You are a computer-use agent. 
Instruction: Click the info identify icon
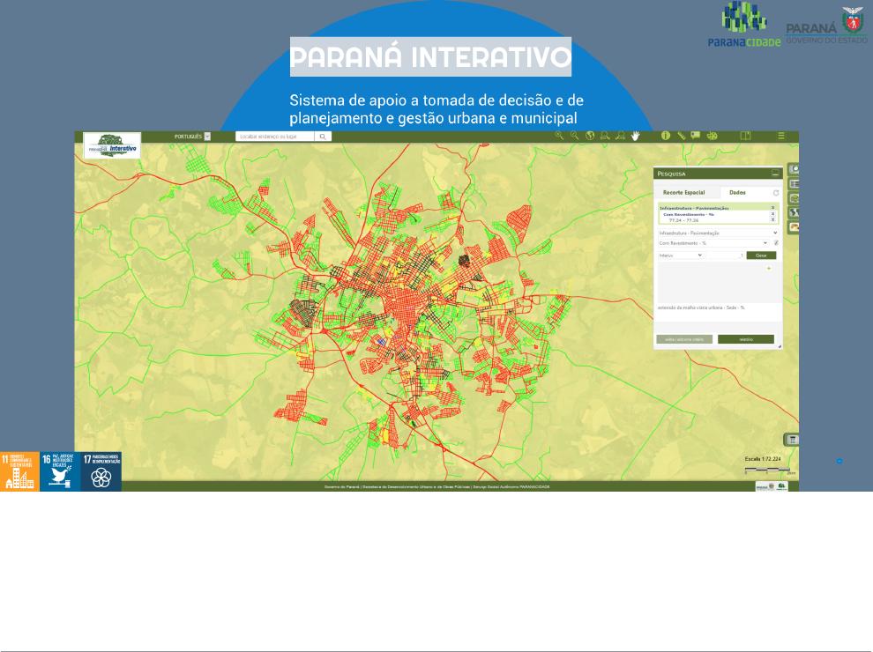pyautogui.click(x=666, y=137)
